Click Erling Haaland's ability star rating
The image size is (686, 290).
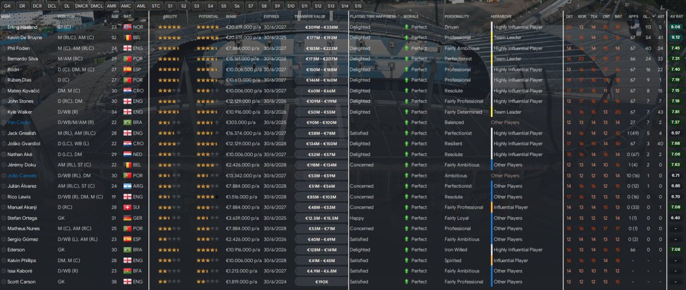[169, 27]
